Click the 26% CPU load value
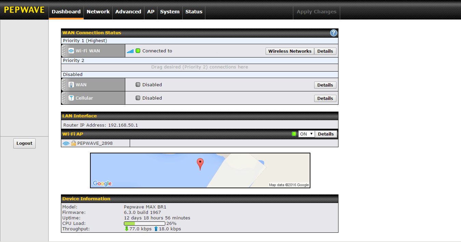The image size is (461, 242). (x=171, y=224)
